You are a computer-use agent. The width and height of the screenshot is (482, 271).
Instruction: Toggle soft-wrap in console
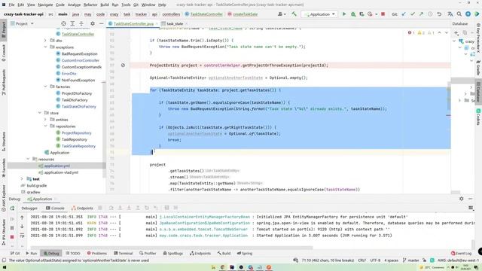pyautogui.click(x=22, y=236)
